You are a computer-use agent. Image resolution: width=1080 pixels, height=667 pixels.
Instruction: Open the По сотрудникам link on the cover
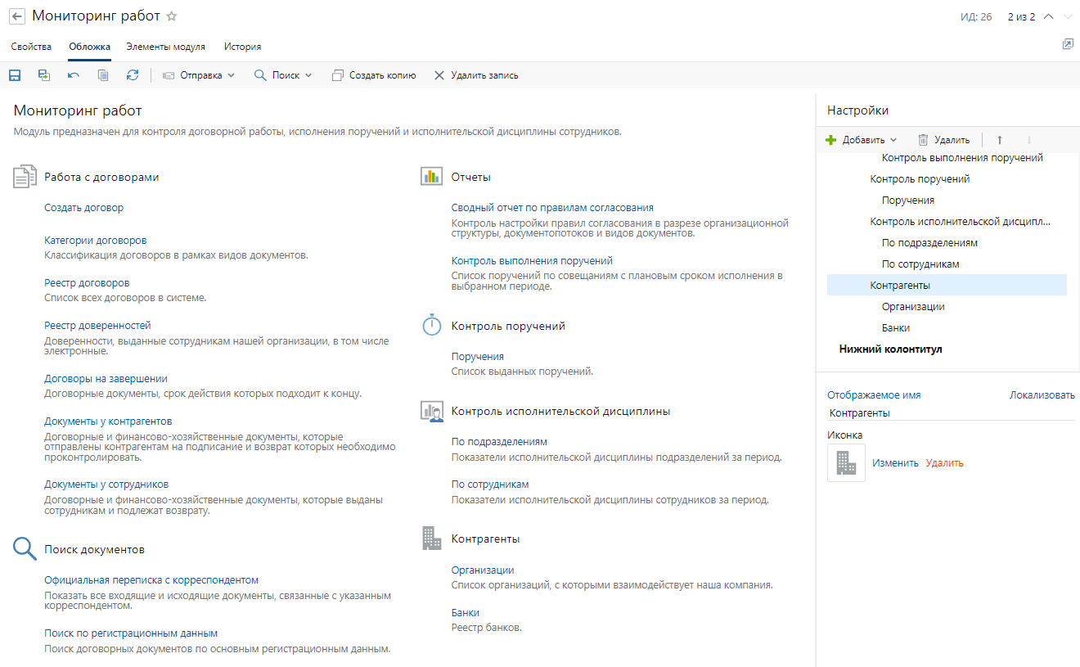click(x=490, y=484)
